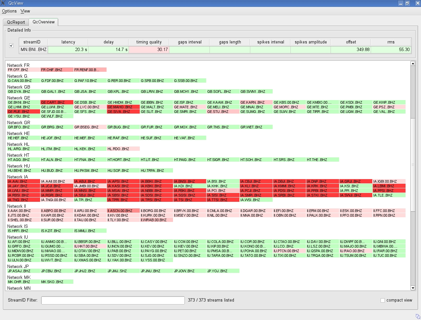Click the small icon in the bottom-right corner
421x320 pixels.
click(x=417, y=316)
